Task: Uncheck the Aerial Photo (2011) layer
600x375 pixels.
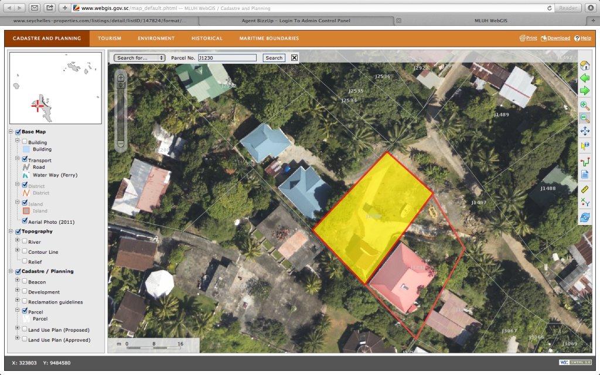Action: 24,222
